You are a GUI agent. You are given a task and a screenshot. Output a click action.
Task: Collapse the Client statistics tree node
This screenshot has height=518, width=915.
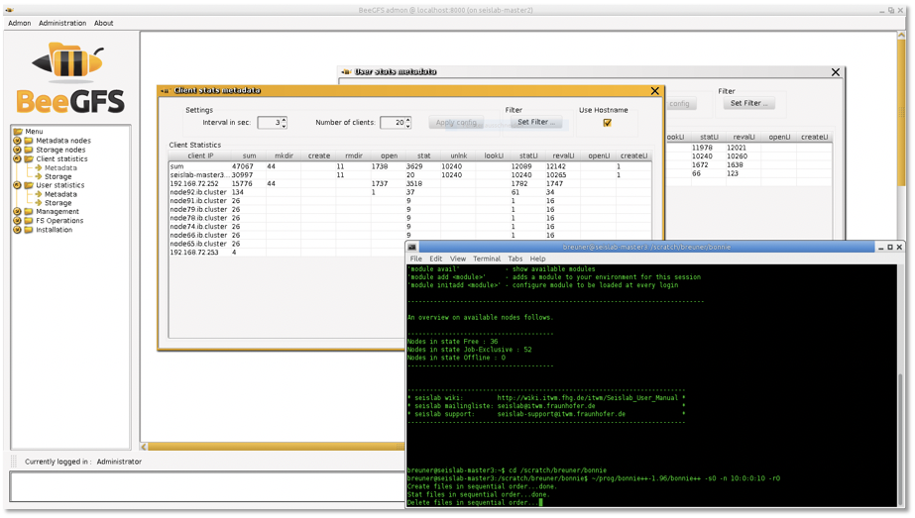17,158
